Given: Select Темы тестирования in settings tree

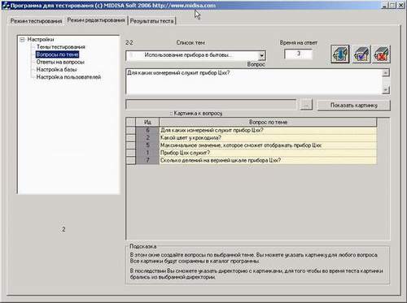Looking at the screenshot, I should [61, 47].
